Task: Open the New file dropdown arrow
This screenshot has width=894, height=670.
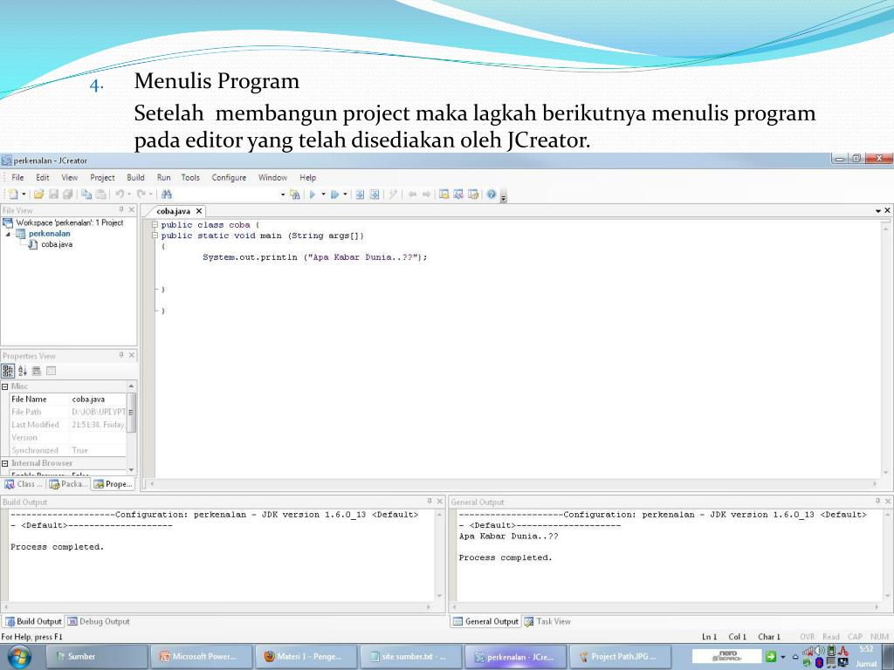Action: 24,195
